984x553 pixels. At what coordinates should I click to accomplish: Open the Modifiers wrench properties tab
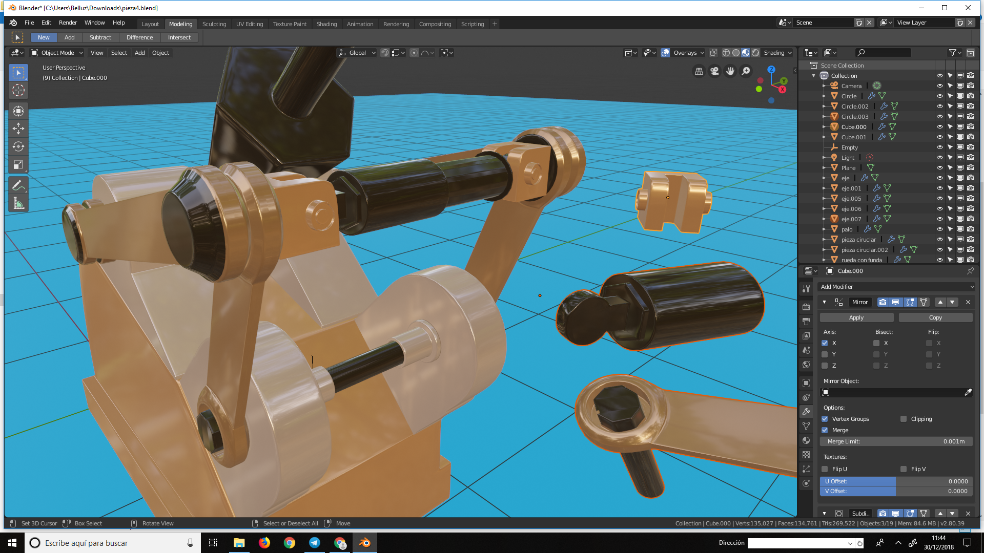[806, 412]
